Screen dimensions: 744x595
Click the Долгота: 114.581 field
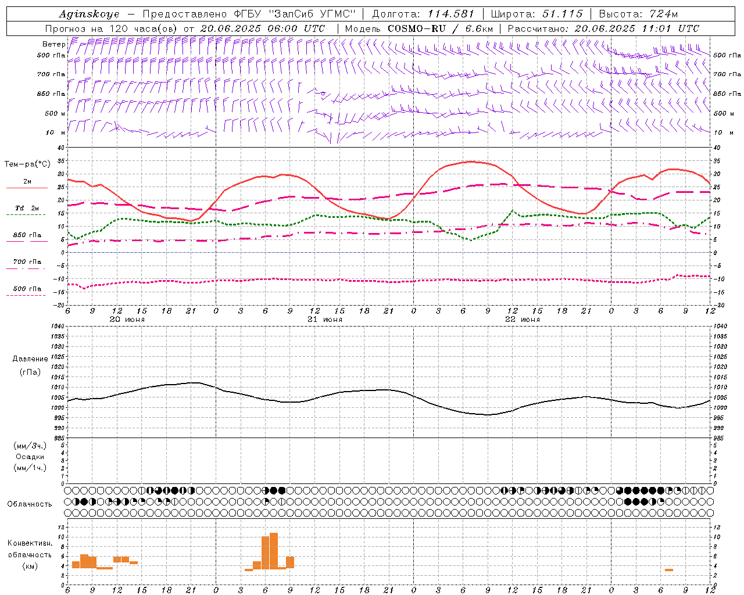pos(423,14)
